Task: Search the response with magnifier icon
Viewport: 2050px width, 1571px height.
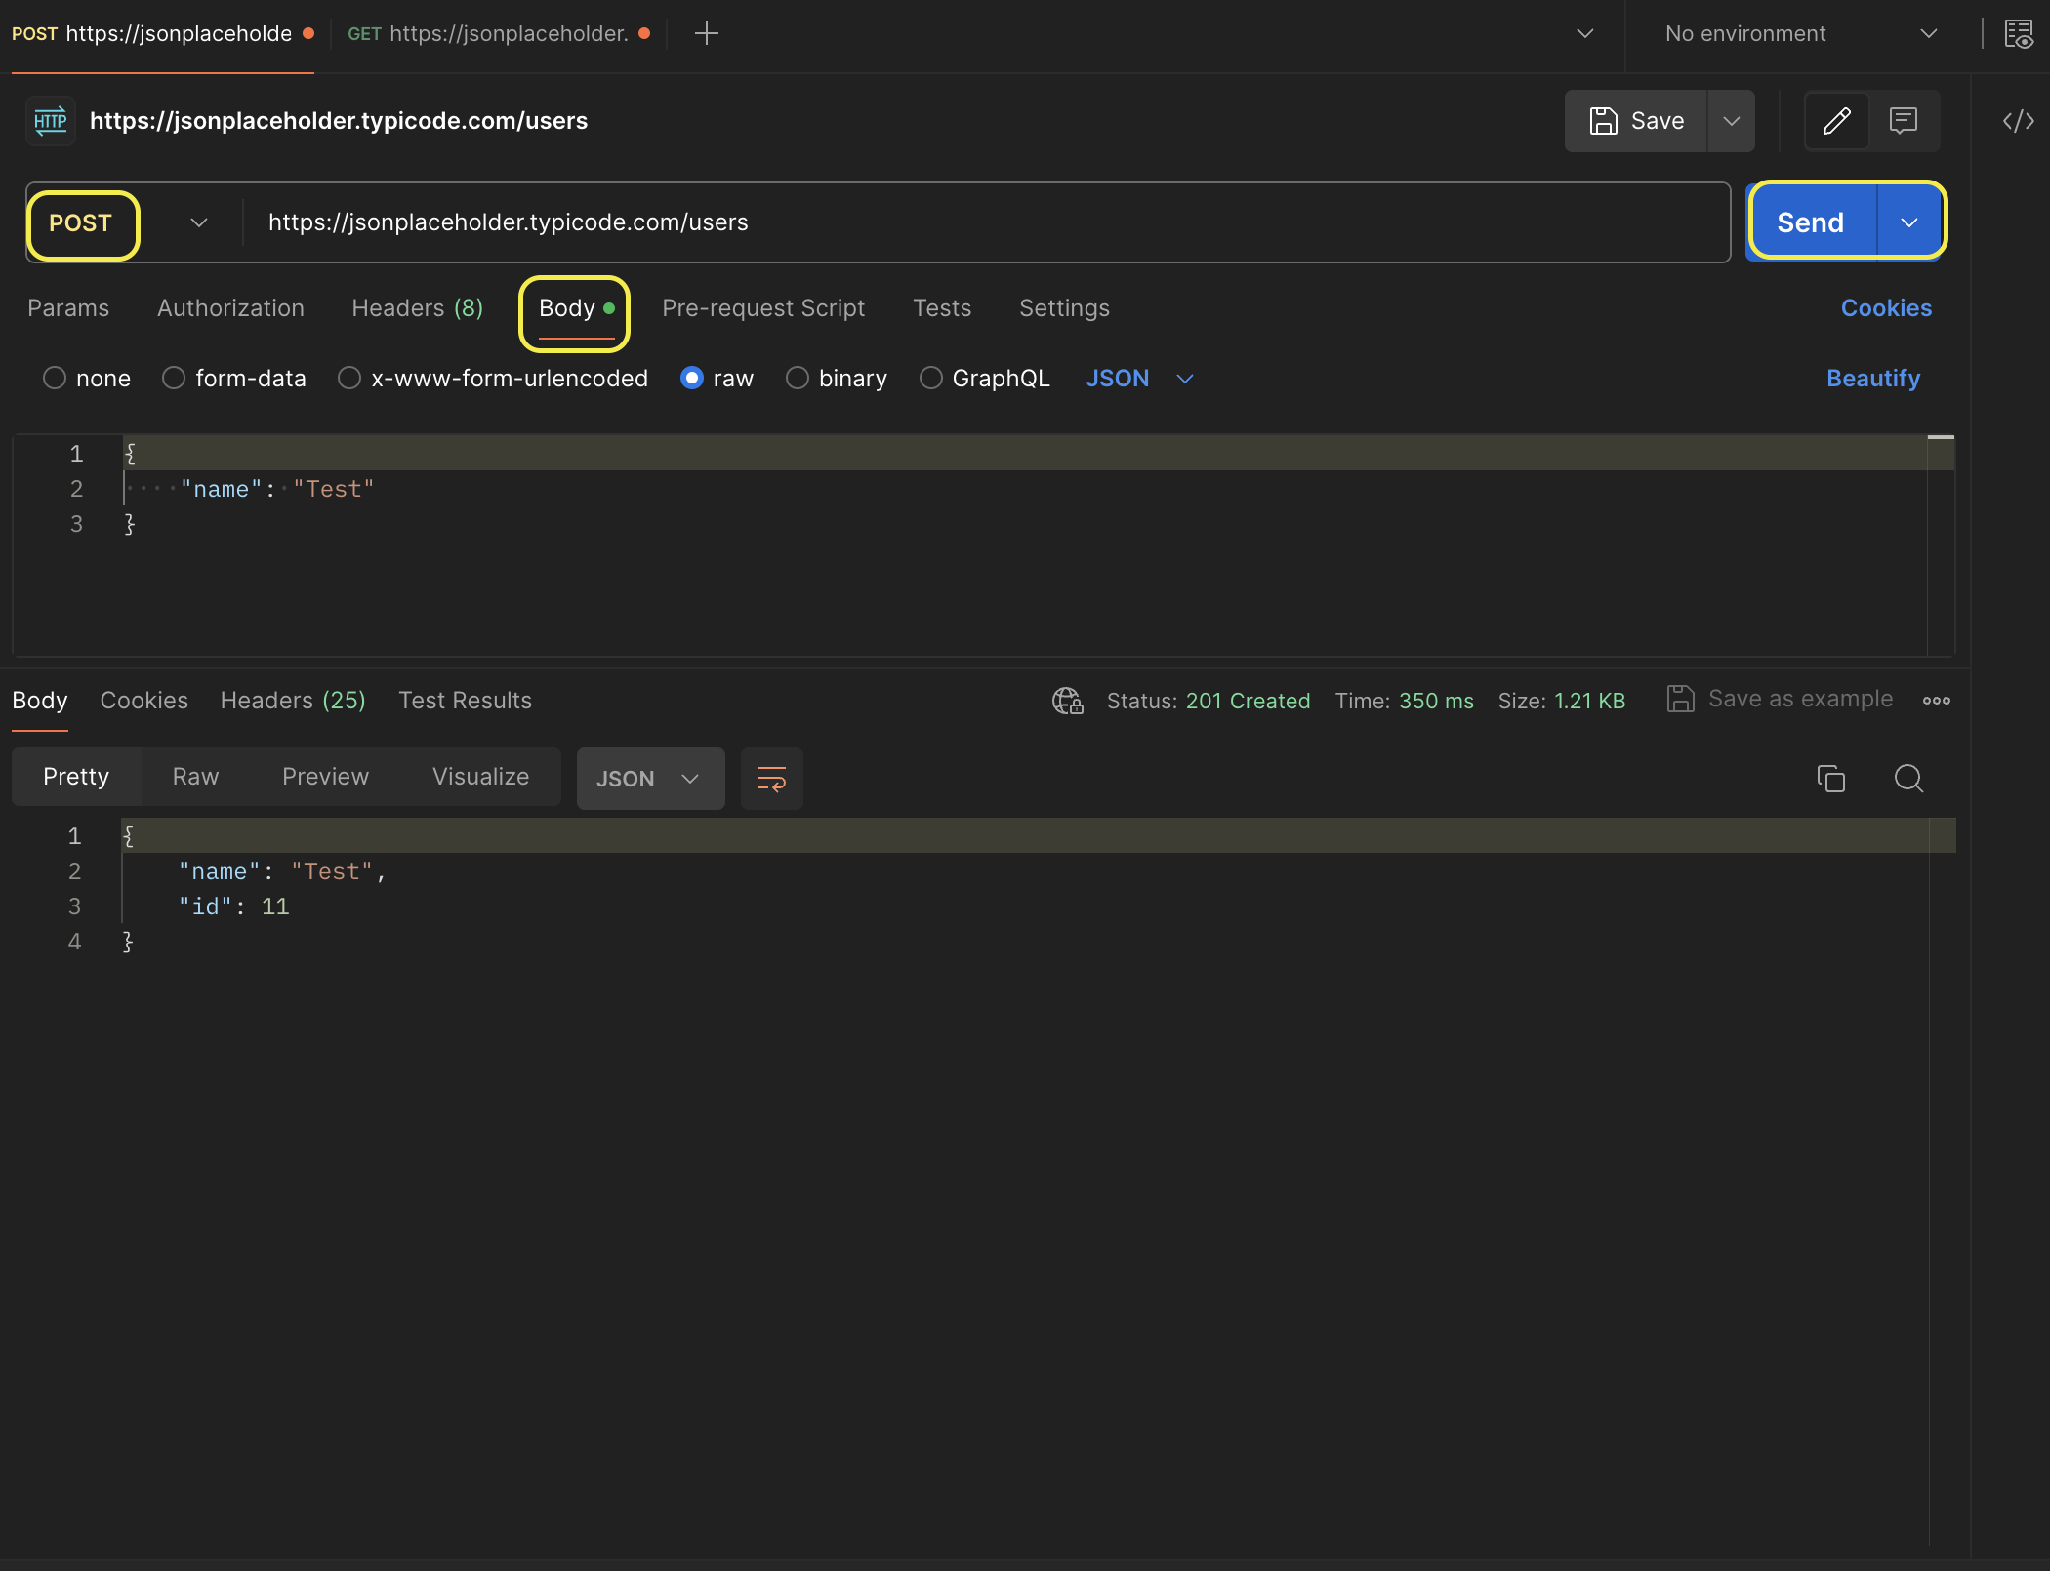Action: click(1908, 779)
